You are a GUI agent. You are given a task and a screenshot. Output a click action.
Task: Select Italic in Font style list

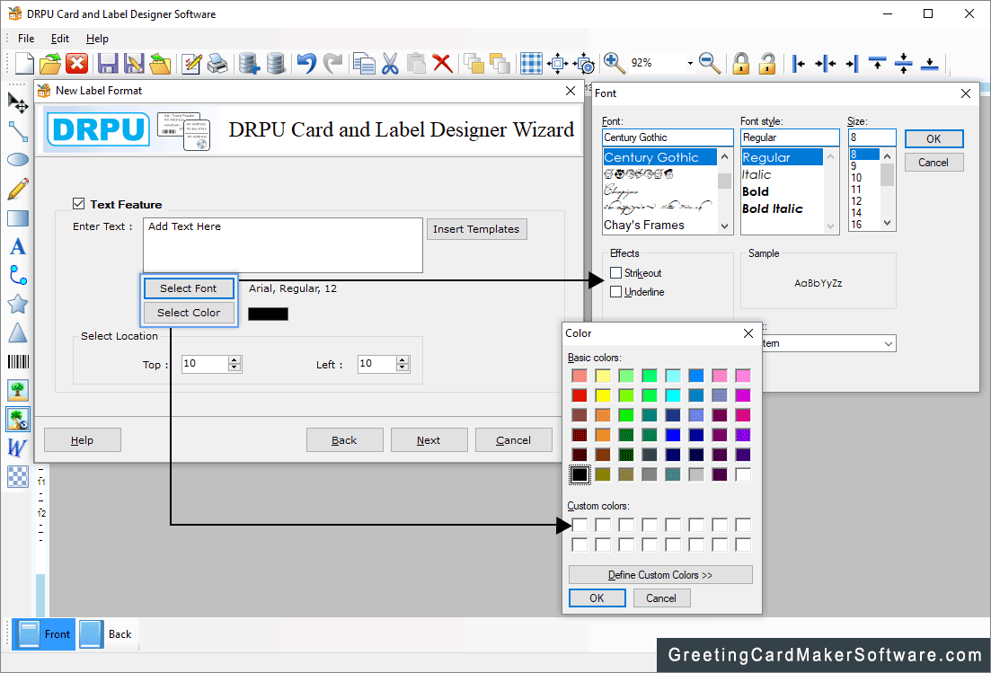pos(757,174)
